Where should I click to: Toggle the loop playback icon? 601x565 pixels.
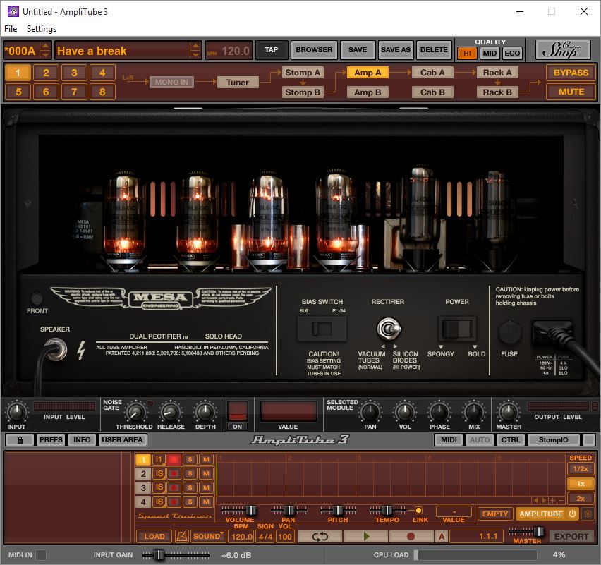pos(320,536)
